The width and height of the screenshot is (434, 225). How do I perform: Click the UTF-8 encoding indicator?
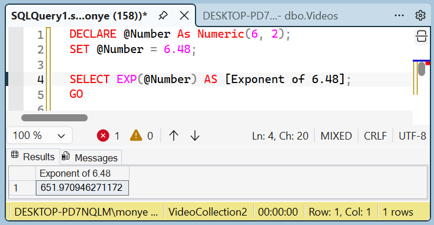click(412, 136)
